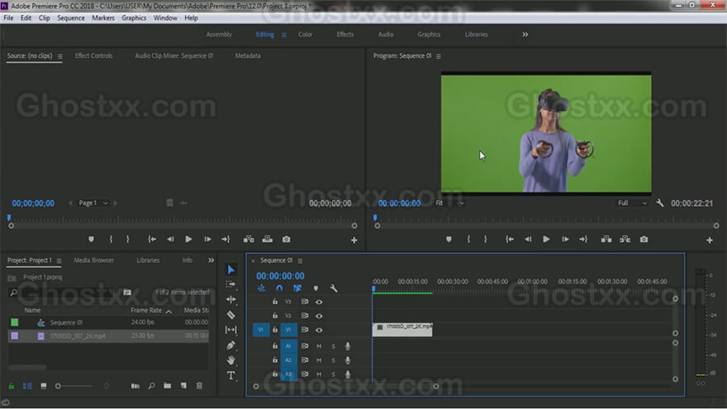Toggle V3 track output eye
The width and height of the screenshot is (727, 409).
319,302
